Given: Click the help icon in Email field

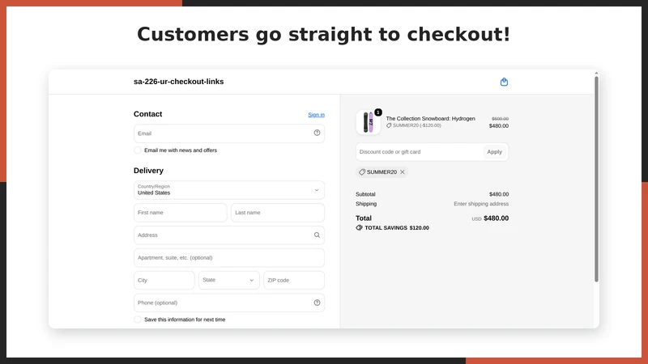Looking at the screenshot, I should coord(317,133).
